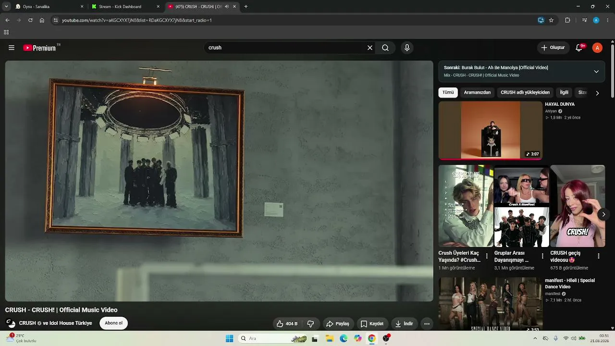Screen dimensions: 615x346
Task: Show more filter chips with right arrow
Action: [x=597, y=93]
